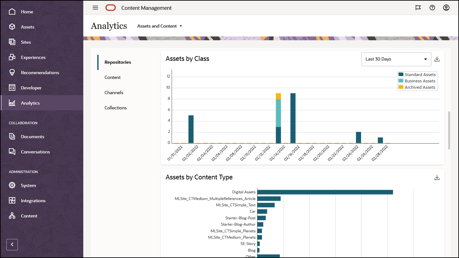Image resolution: width=459 pixels, height=258 pixels.
Task: Open the Home icon in sidebar
Action: tap(12, 12)
